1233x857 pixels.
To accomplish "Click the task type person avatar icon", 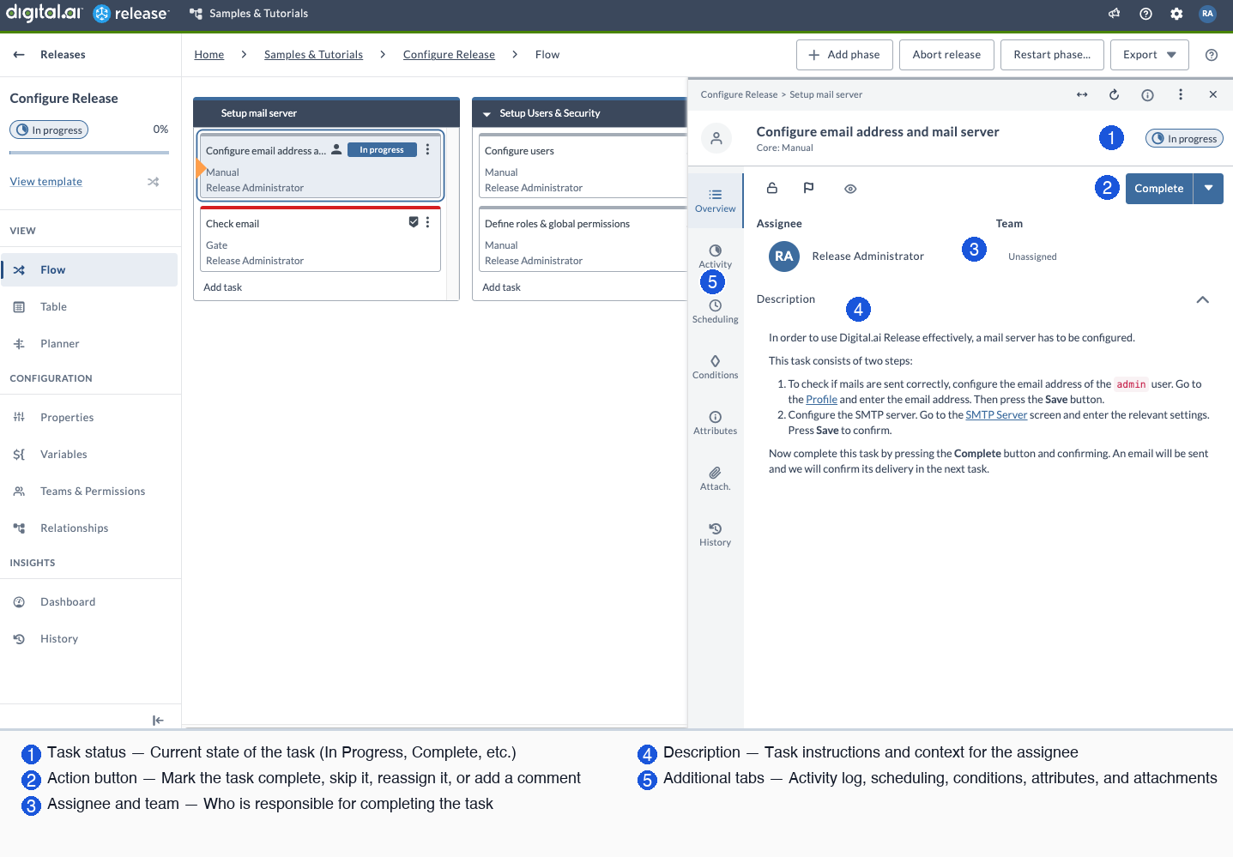I will click(716, 138).
